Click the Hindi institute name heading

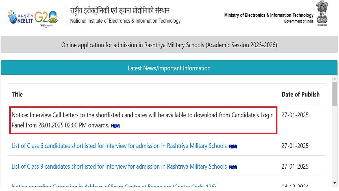point(120,11)
